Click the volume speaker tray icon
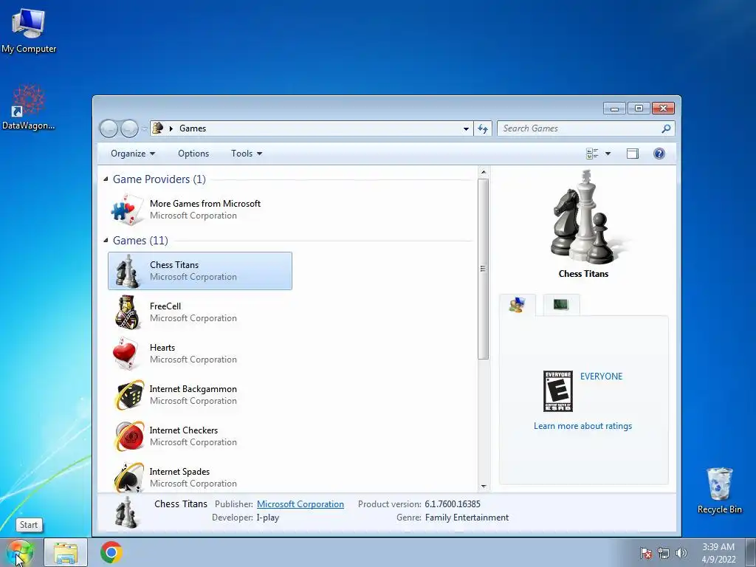Viewport: 756px width, 567px height. click(681, 553)
